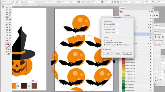Image resolution: width=165 pixels, height=92 pixels.
Task: Toggle the Anteprima preview checkbox
Action: [x=104, y=49]
